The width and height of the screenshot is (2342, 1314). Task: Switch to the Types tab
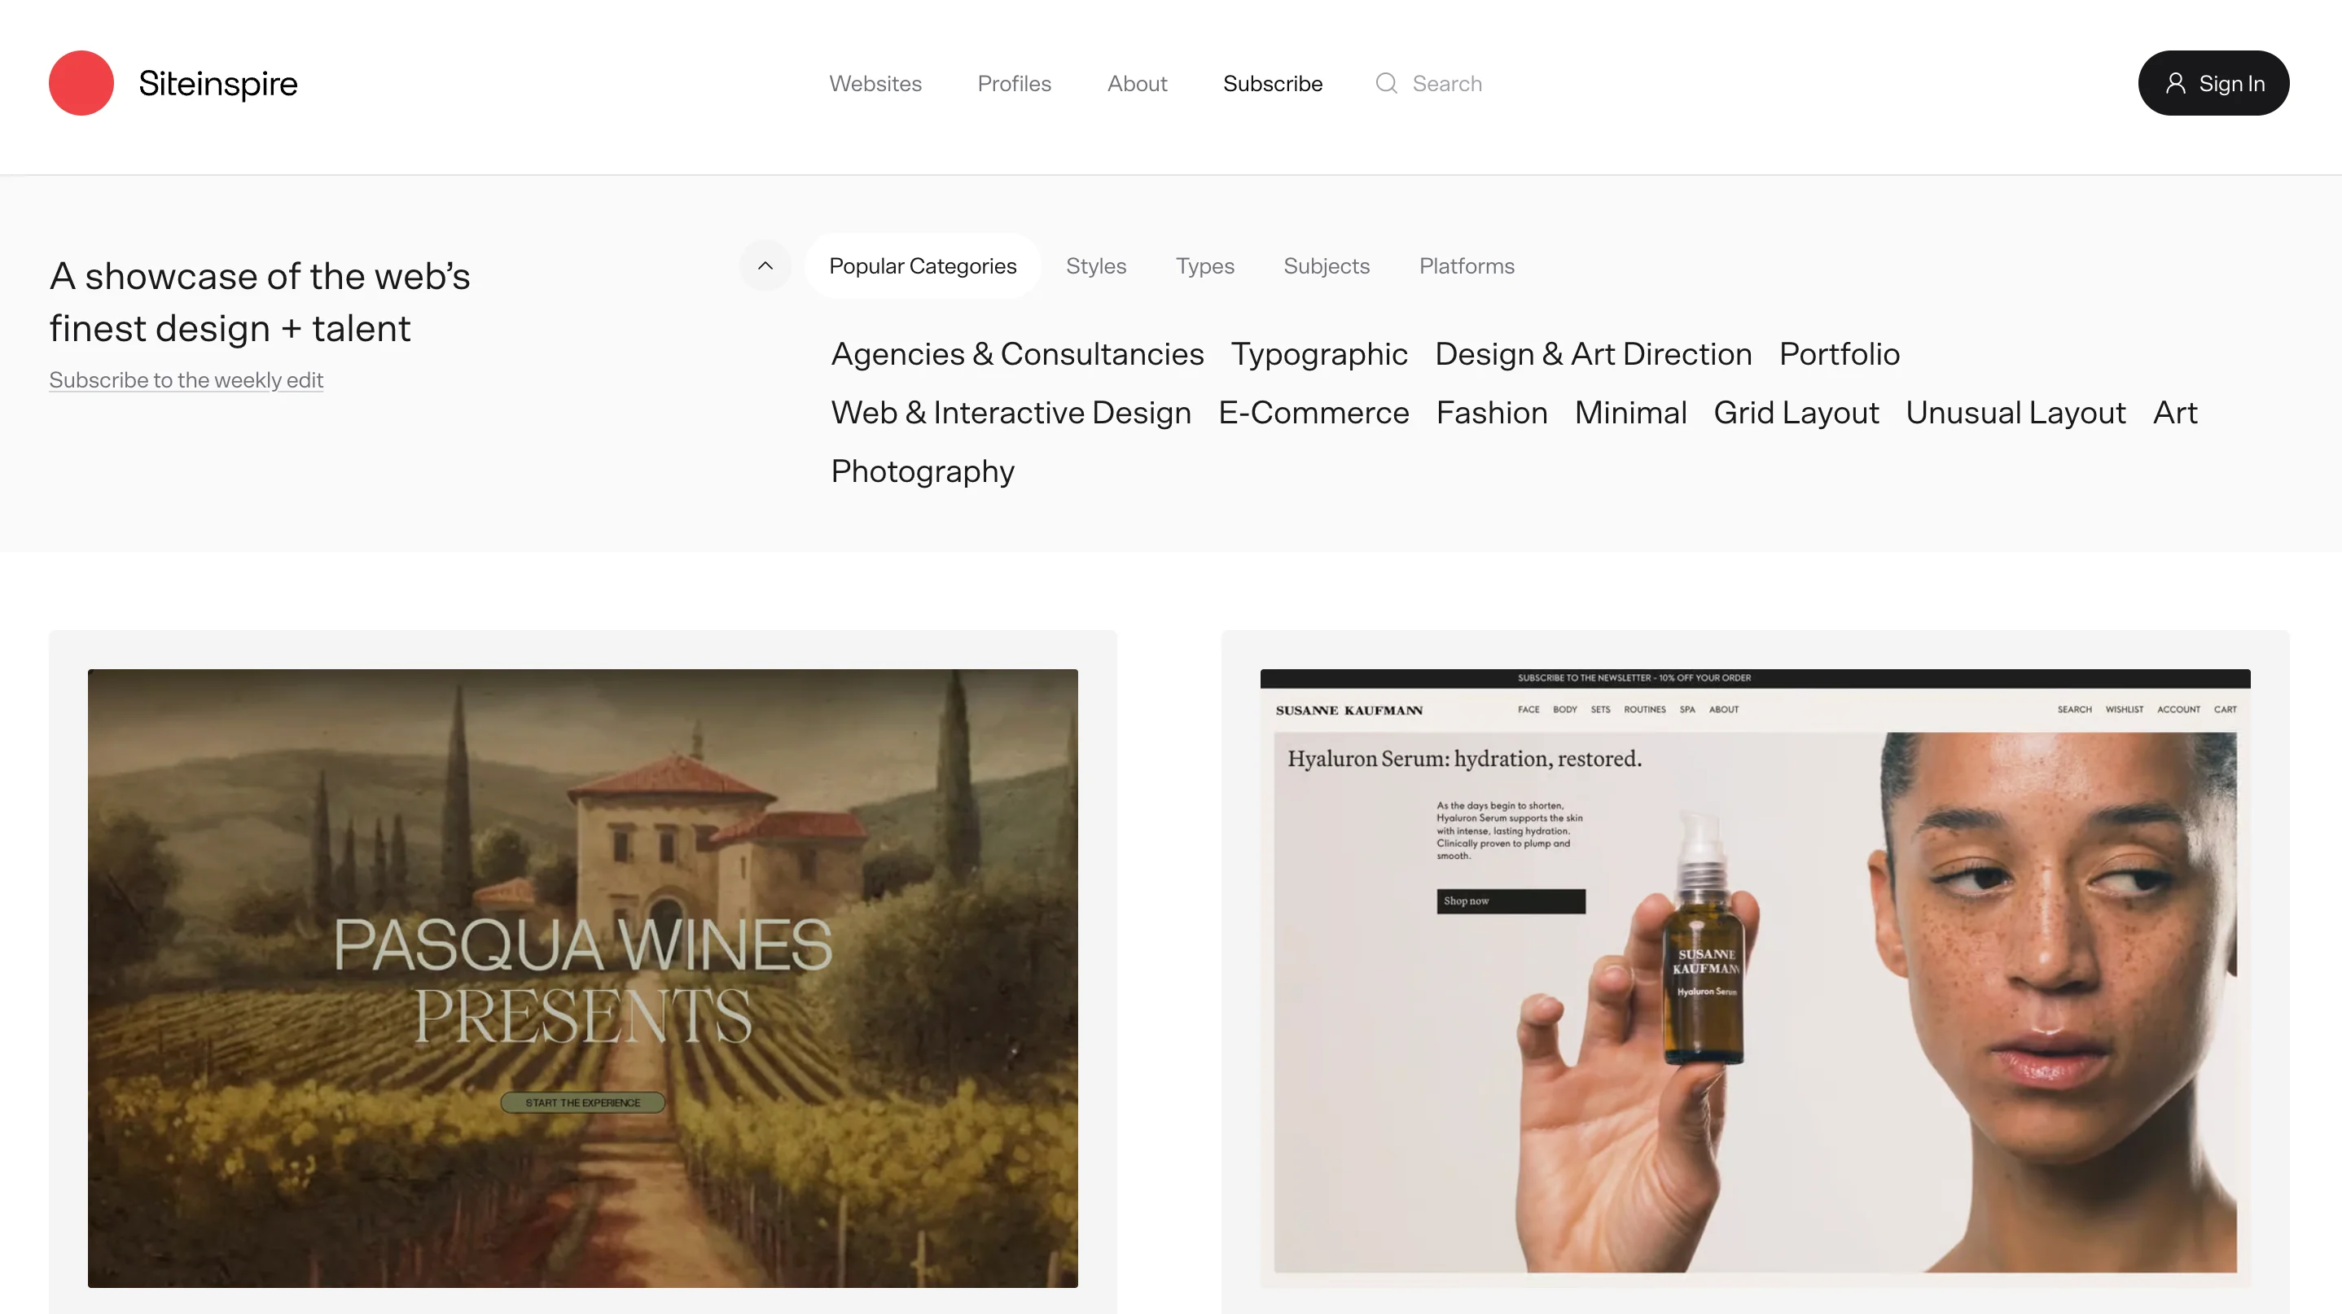click(1204, 265)
